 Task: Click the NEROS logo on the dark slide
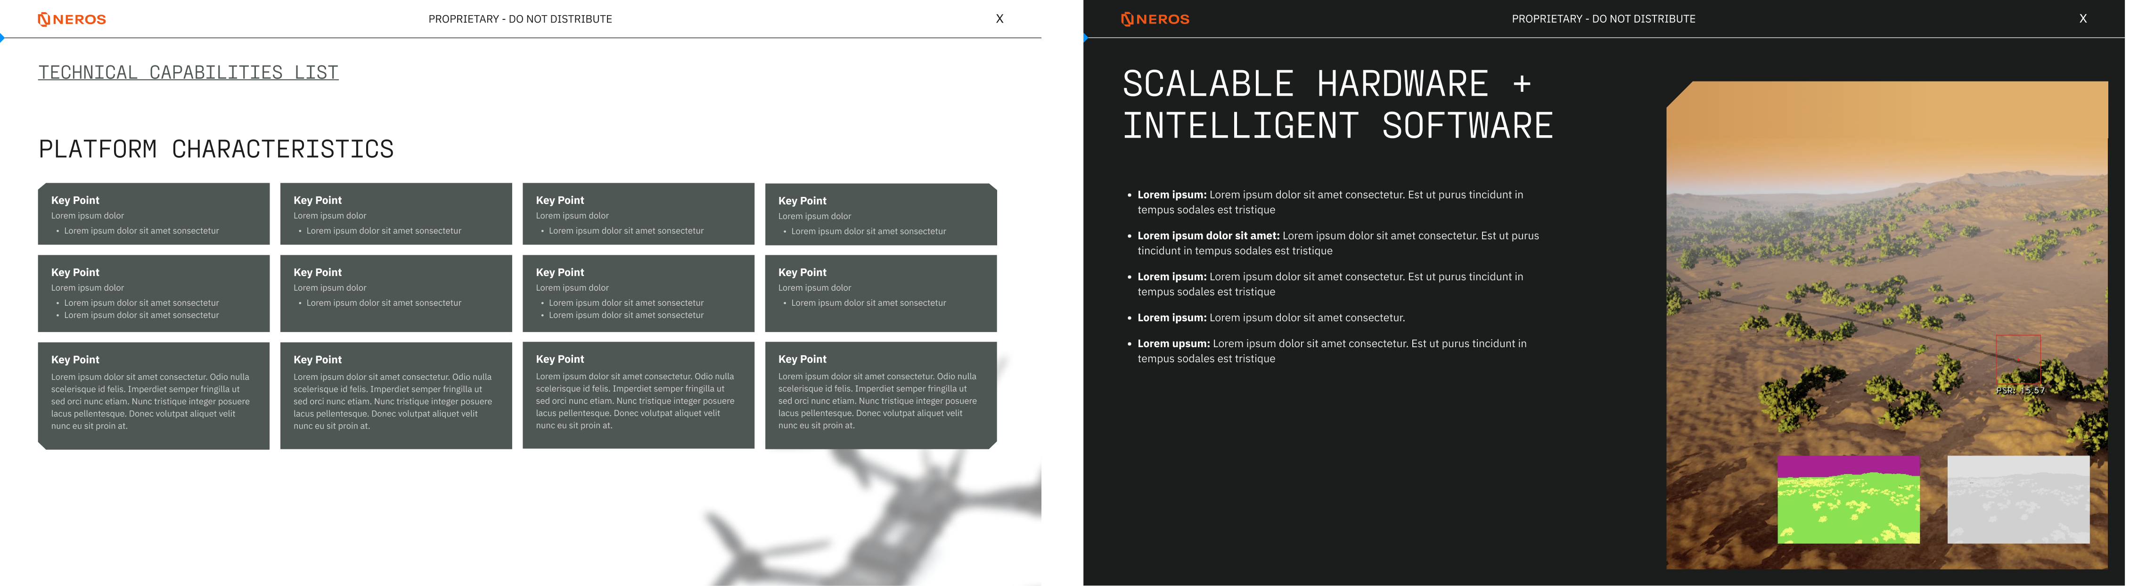point(1155,19)
